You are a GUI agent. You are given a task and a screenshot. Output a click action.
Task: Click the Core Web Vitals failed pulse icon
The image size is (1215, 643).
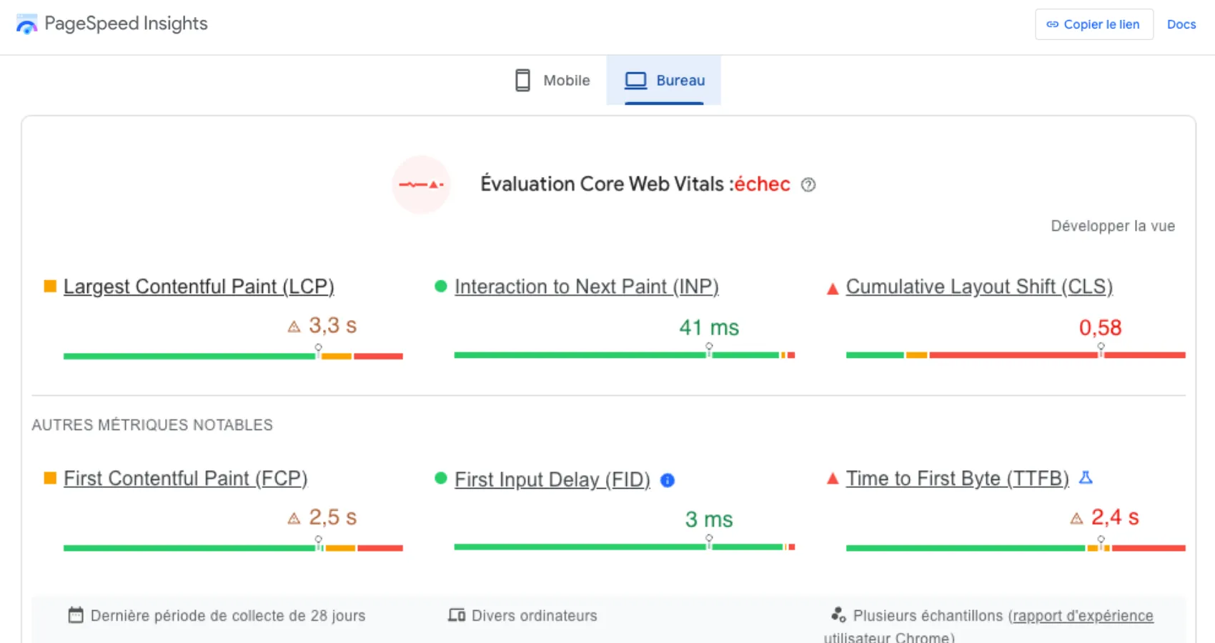click(x=421, y=184)
